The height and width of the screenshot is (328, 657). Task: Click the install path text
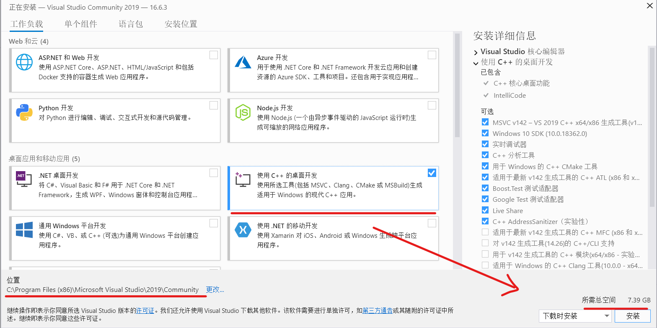(x=103, y=289)
